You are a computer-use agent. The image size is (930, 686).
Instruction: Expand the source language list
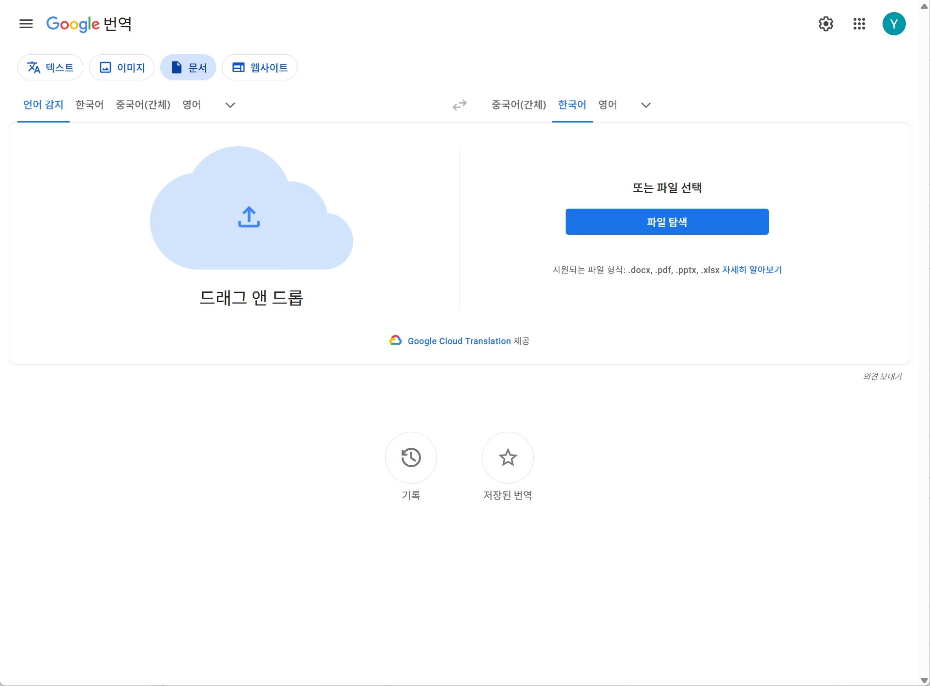[x=230, y=105]
